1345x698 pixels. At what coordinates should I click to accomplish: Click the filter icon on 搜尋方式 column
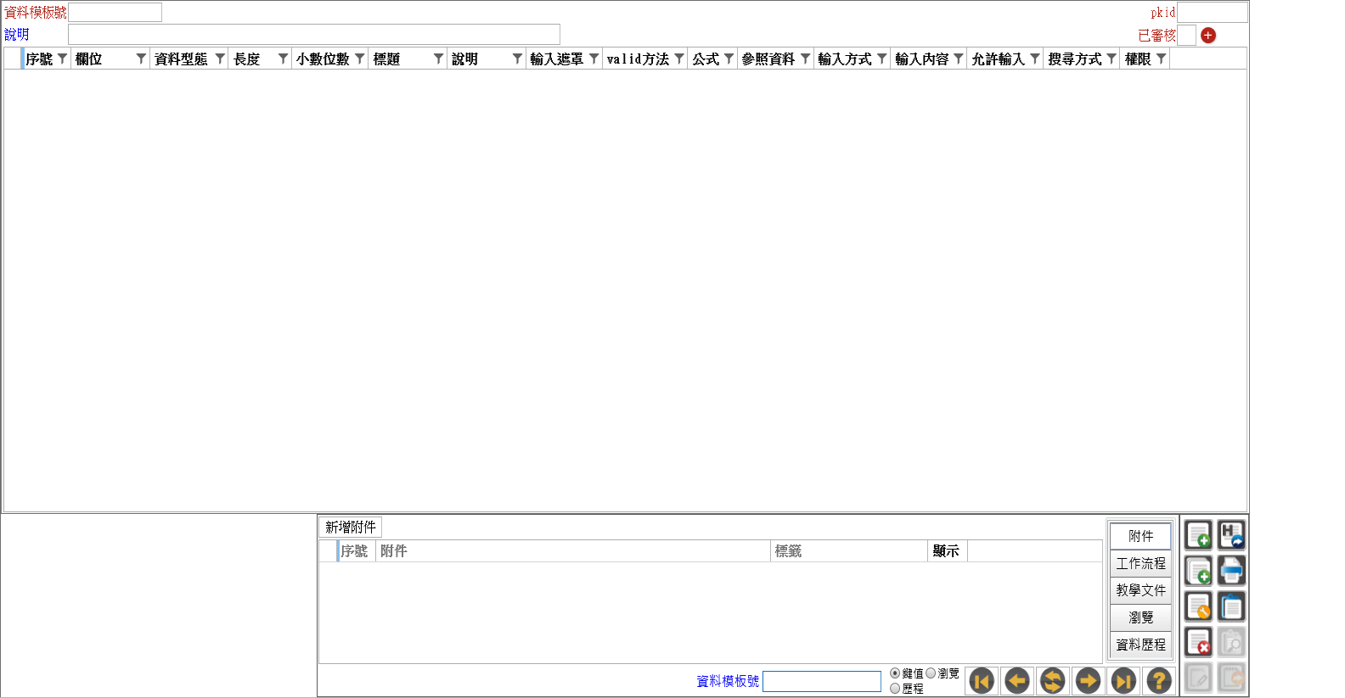coord(1111,59)
